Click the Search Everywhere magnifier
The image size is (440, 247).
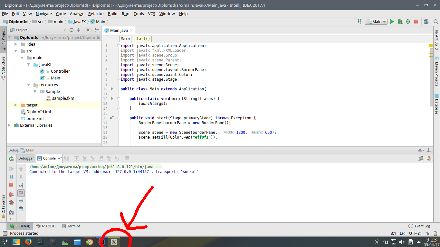point(435,22)
